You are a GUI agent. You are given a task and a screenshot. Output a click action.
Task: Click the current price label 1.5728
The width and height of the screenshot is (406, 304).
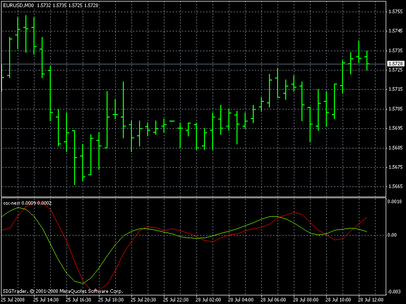point(396,64)
